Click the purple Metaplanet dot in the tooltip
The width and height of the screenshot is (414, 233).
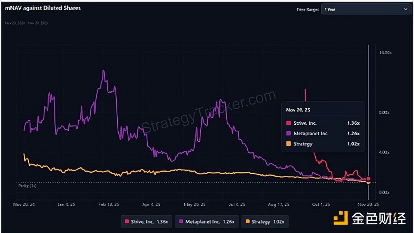[x=288, y=133]
